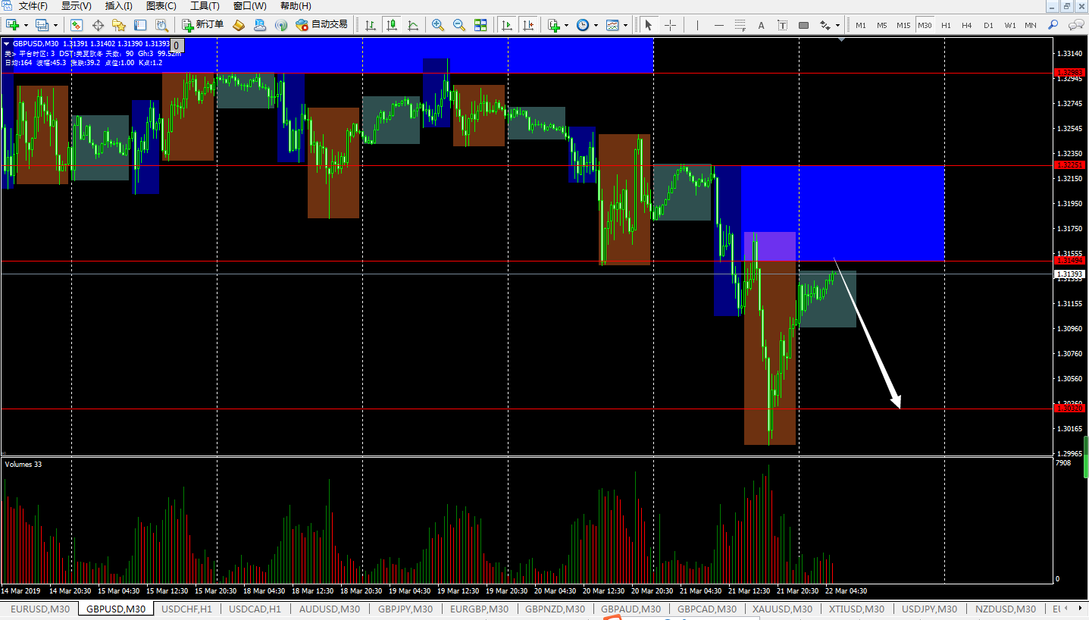Expand the Indicators dropdown arrow
Screen dimensions: 1089x620
click(566, 25)
